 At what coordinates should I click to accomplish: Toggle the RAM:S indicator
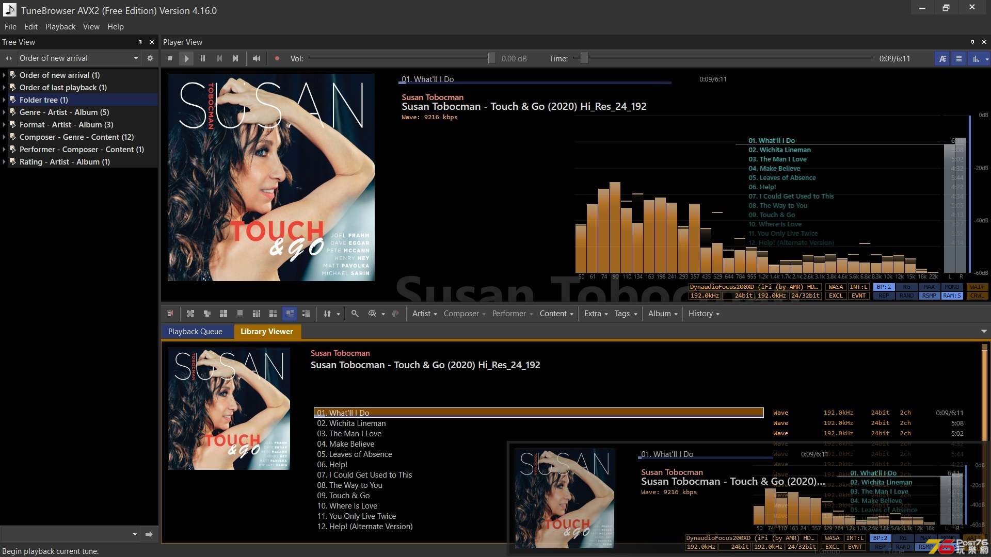952,296
